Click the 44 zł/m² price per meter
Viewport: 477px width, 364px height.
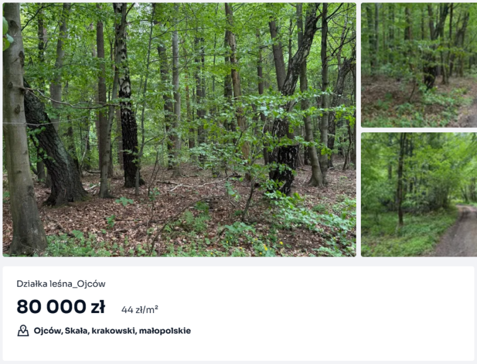tap(140, 309)
